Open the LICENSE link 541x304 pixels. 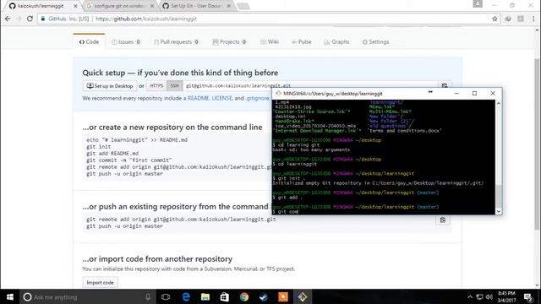point(221,98)
